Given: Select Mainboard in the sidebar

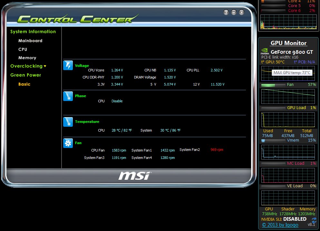Looking at the screenshot, I should click(30, 41).
